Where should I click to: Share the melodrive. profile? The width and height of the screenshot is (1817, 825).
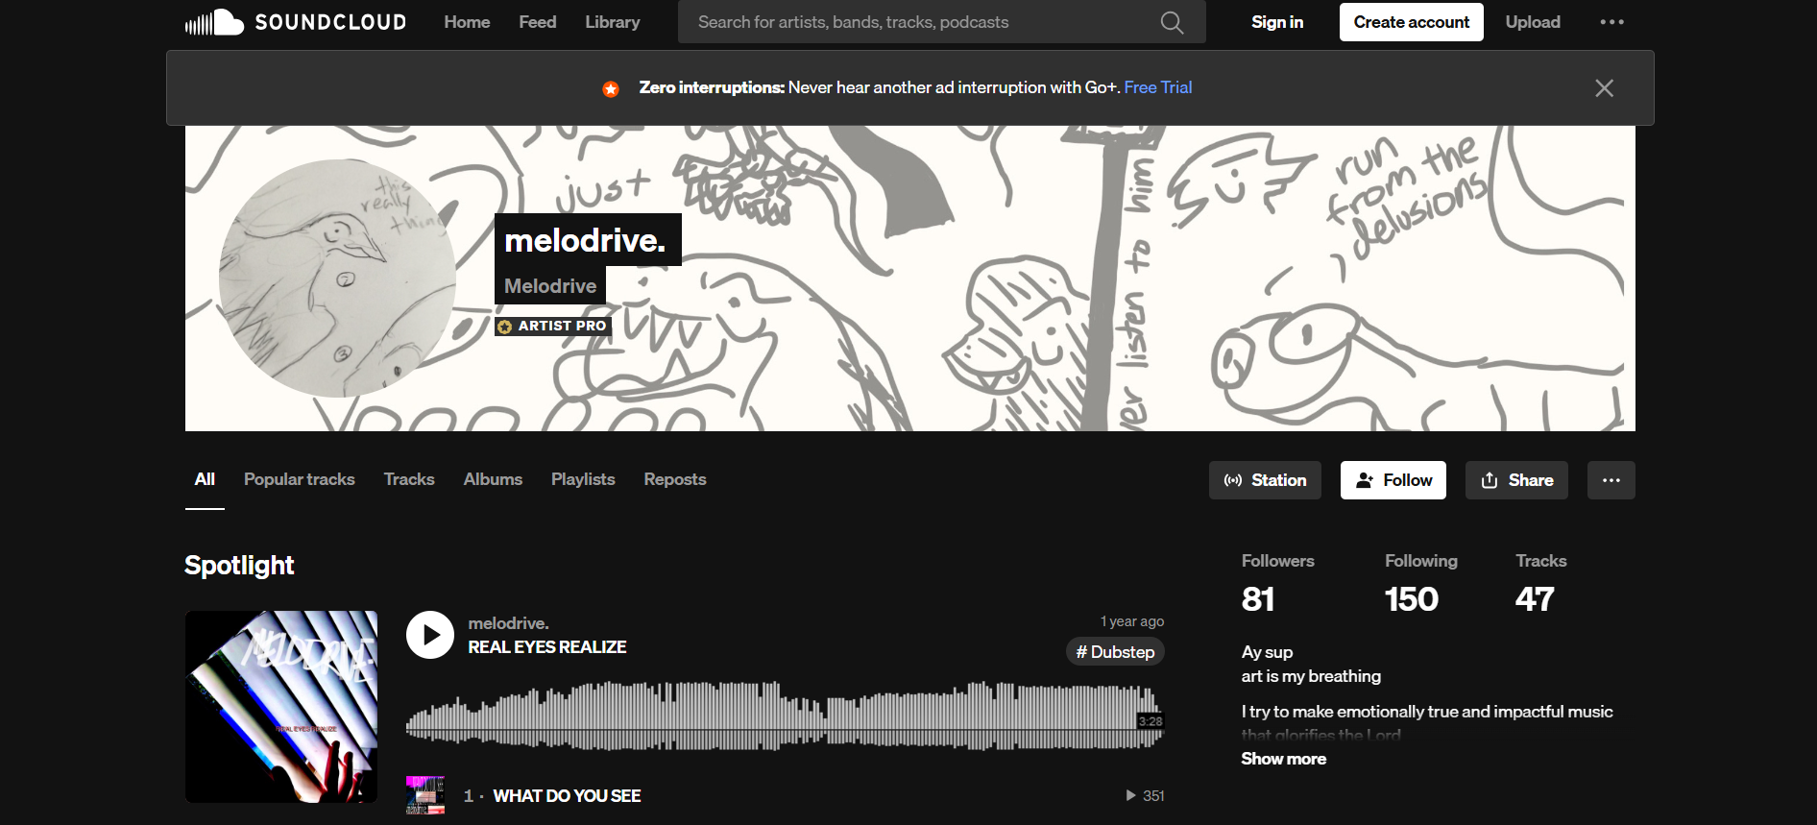(x=1516, y=480)
